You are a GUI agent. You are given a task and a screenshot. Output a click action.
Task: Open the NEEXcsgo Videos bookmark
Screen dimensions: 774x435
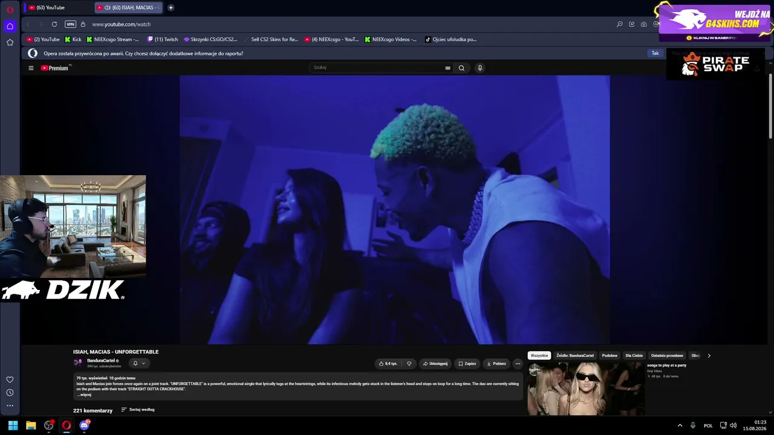(391, 39)
